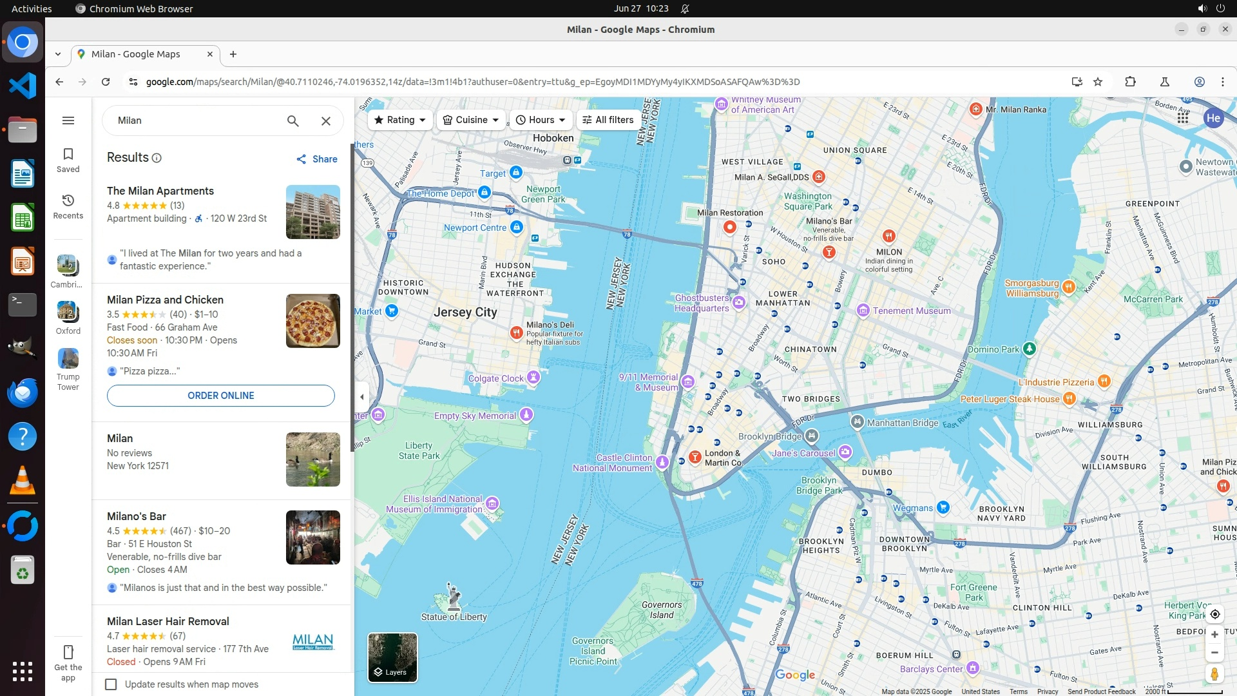The width and height of the screenshot is (1237, 696).
Task: Open the Google Maps hamburger menu
Action: 68,121
